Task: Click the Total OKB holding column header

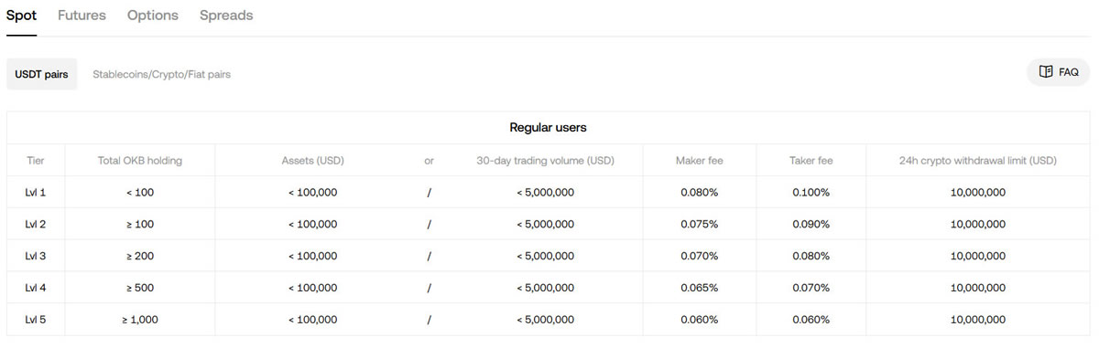Action: coord(140,160)
